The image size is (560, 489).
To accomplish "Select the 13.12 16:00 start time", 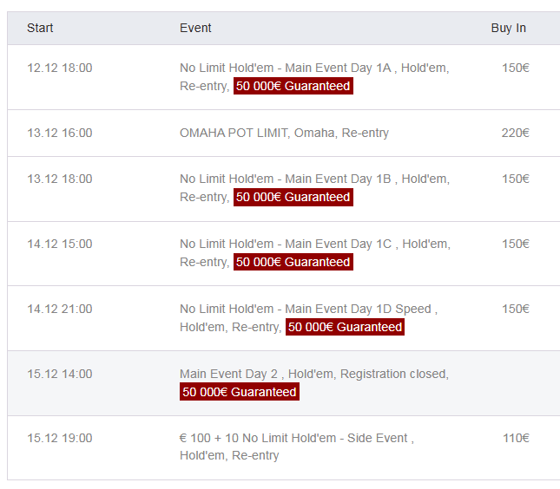I will point(59,133).
